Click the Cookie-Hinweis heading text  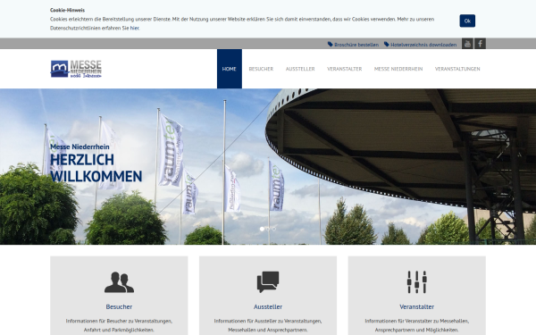click(67, 10)
